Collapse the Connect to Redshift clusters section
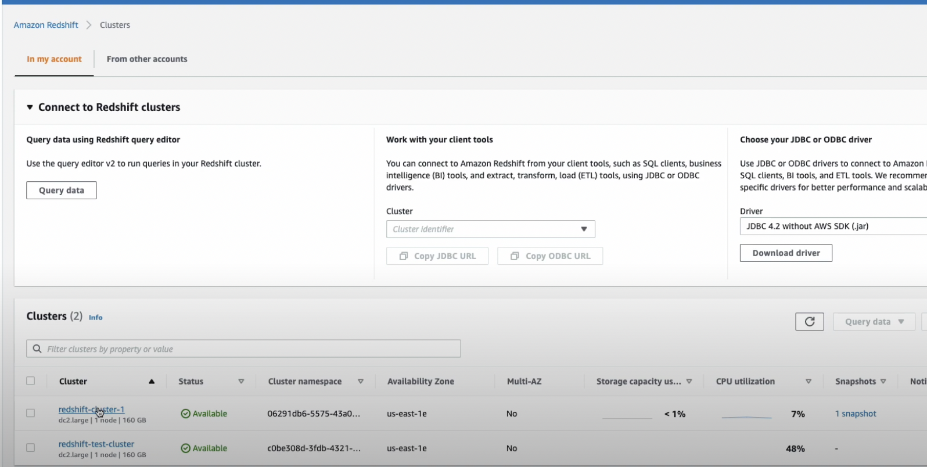The image size is (927, 467). [30, 107]
